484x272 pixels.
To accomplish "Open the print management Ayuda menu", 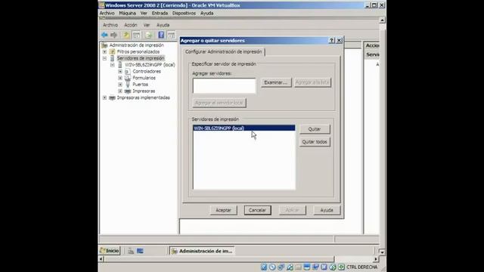I will [x=163, y=25].
